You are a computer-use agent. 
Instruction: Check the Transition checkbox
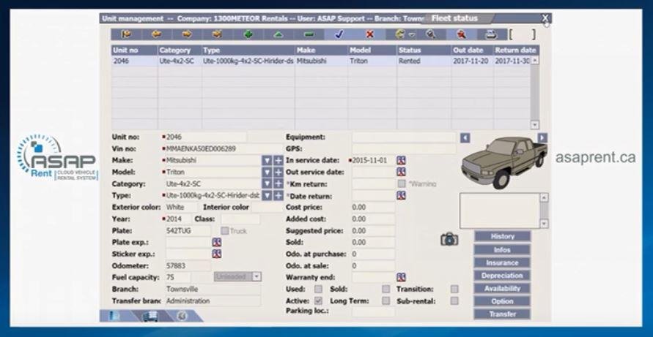click(x=454, y=289)
